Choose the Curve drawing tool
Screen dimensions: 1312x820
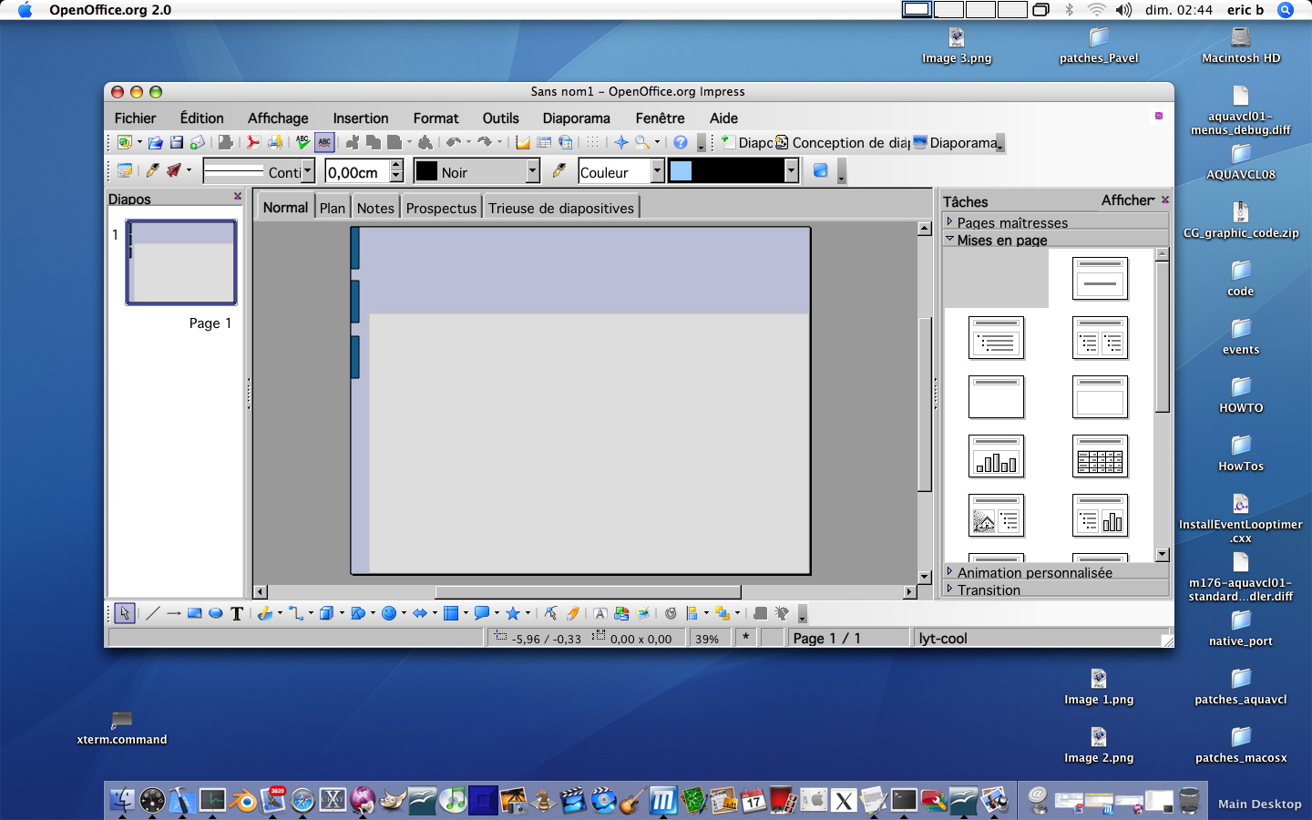(x=263, y=613)
